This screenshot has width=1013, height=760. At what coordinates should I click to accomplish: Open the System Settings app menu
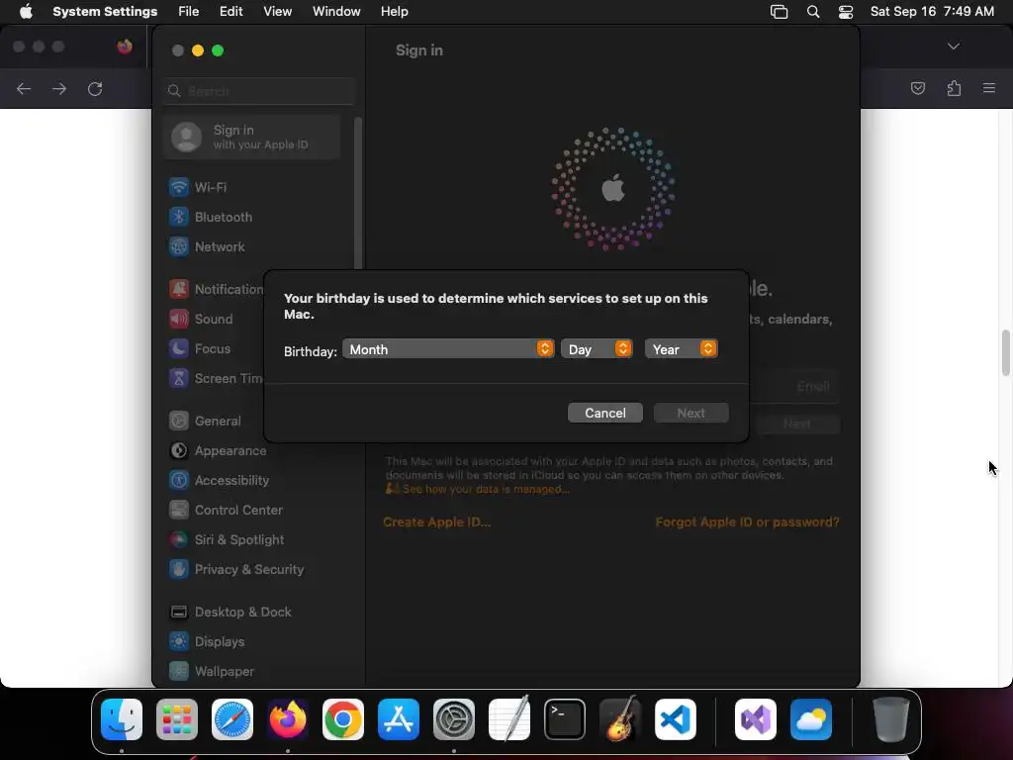(x=105, y=12)
